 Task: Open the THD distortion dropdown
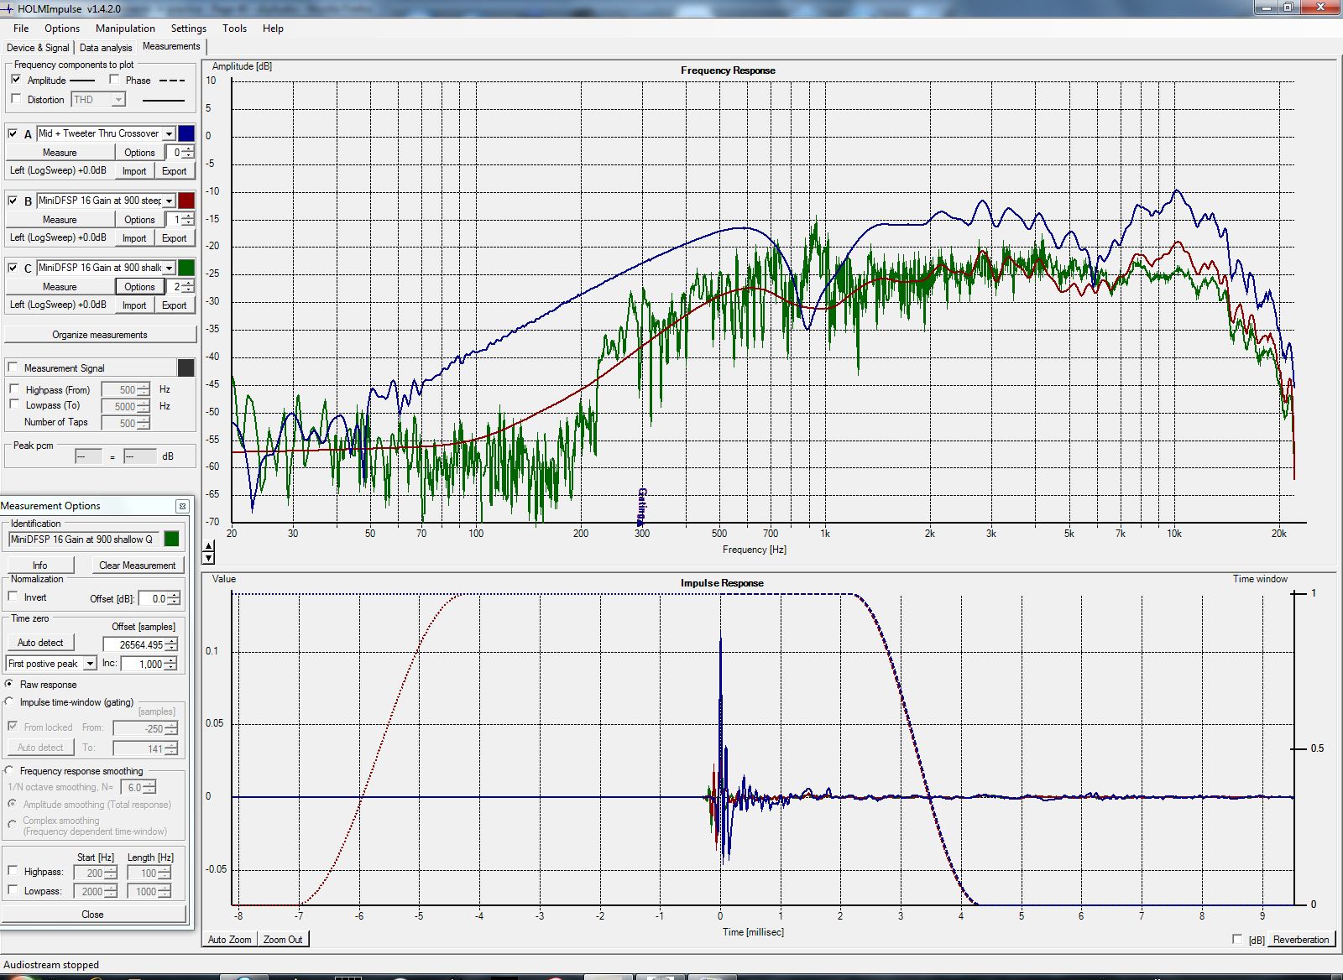pyautogui.click(x=118, y=100)
